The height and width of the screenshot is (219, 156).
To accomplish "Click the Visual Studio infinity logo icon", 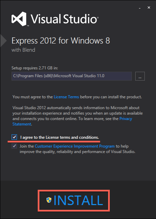I will click(x=19, y=19).
